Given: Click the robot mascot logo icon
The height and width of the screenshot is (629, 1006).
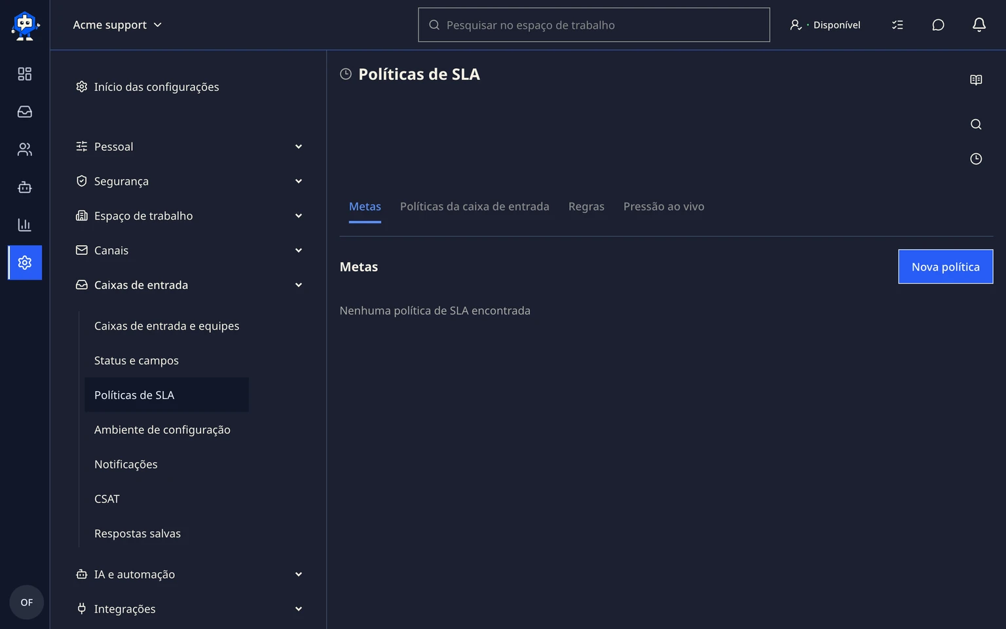Looking at the screenshot, I should click(x=25, y=26).
